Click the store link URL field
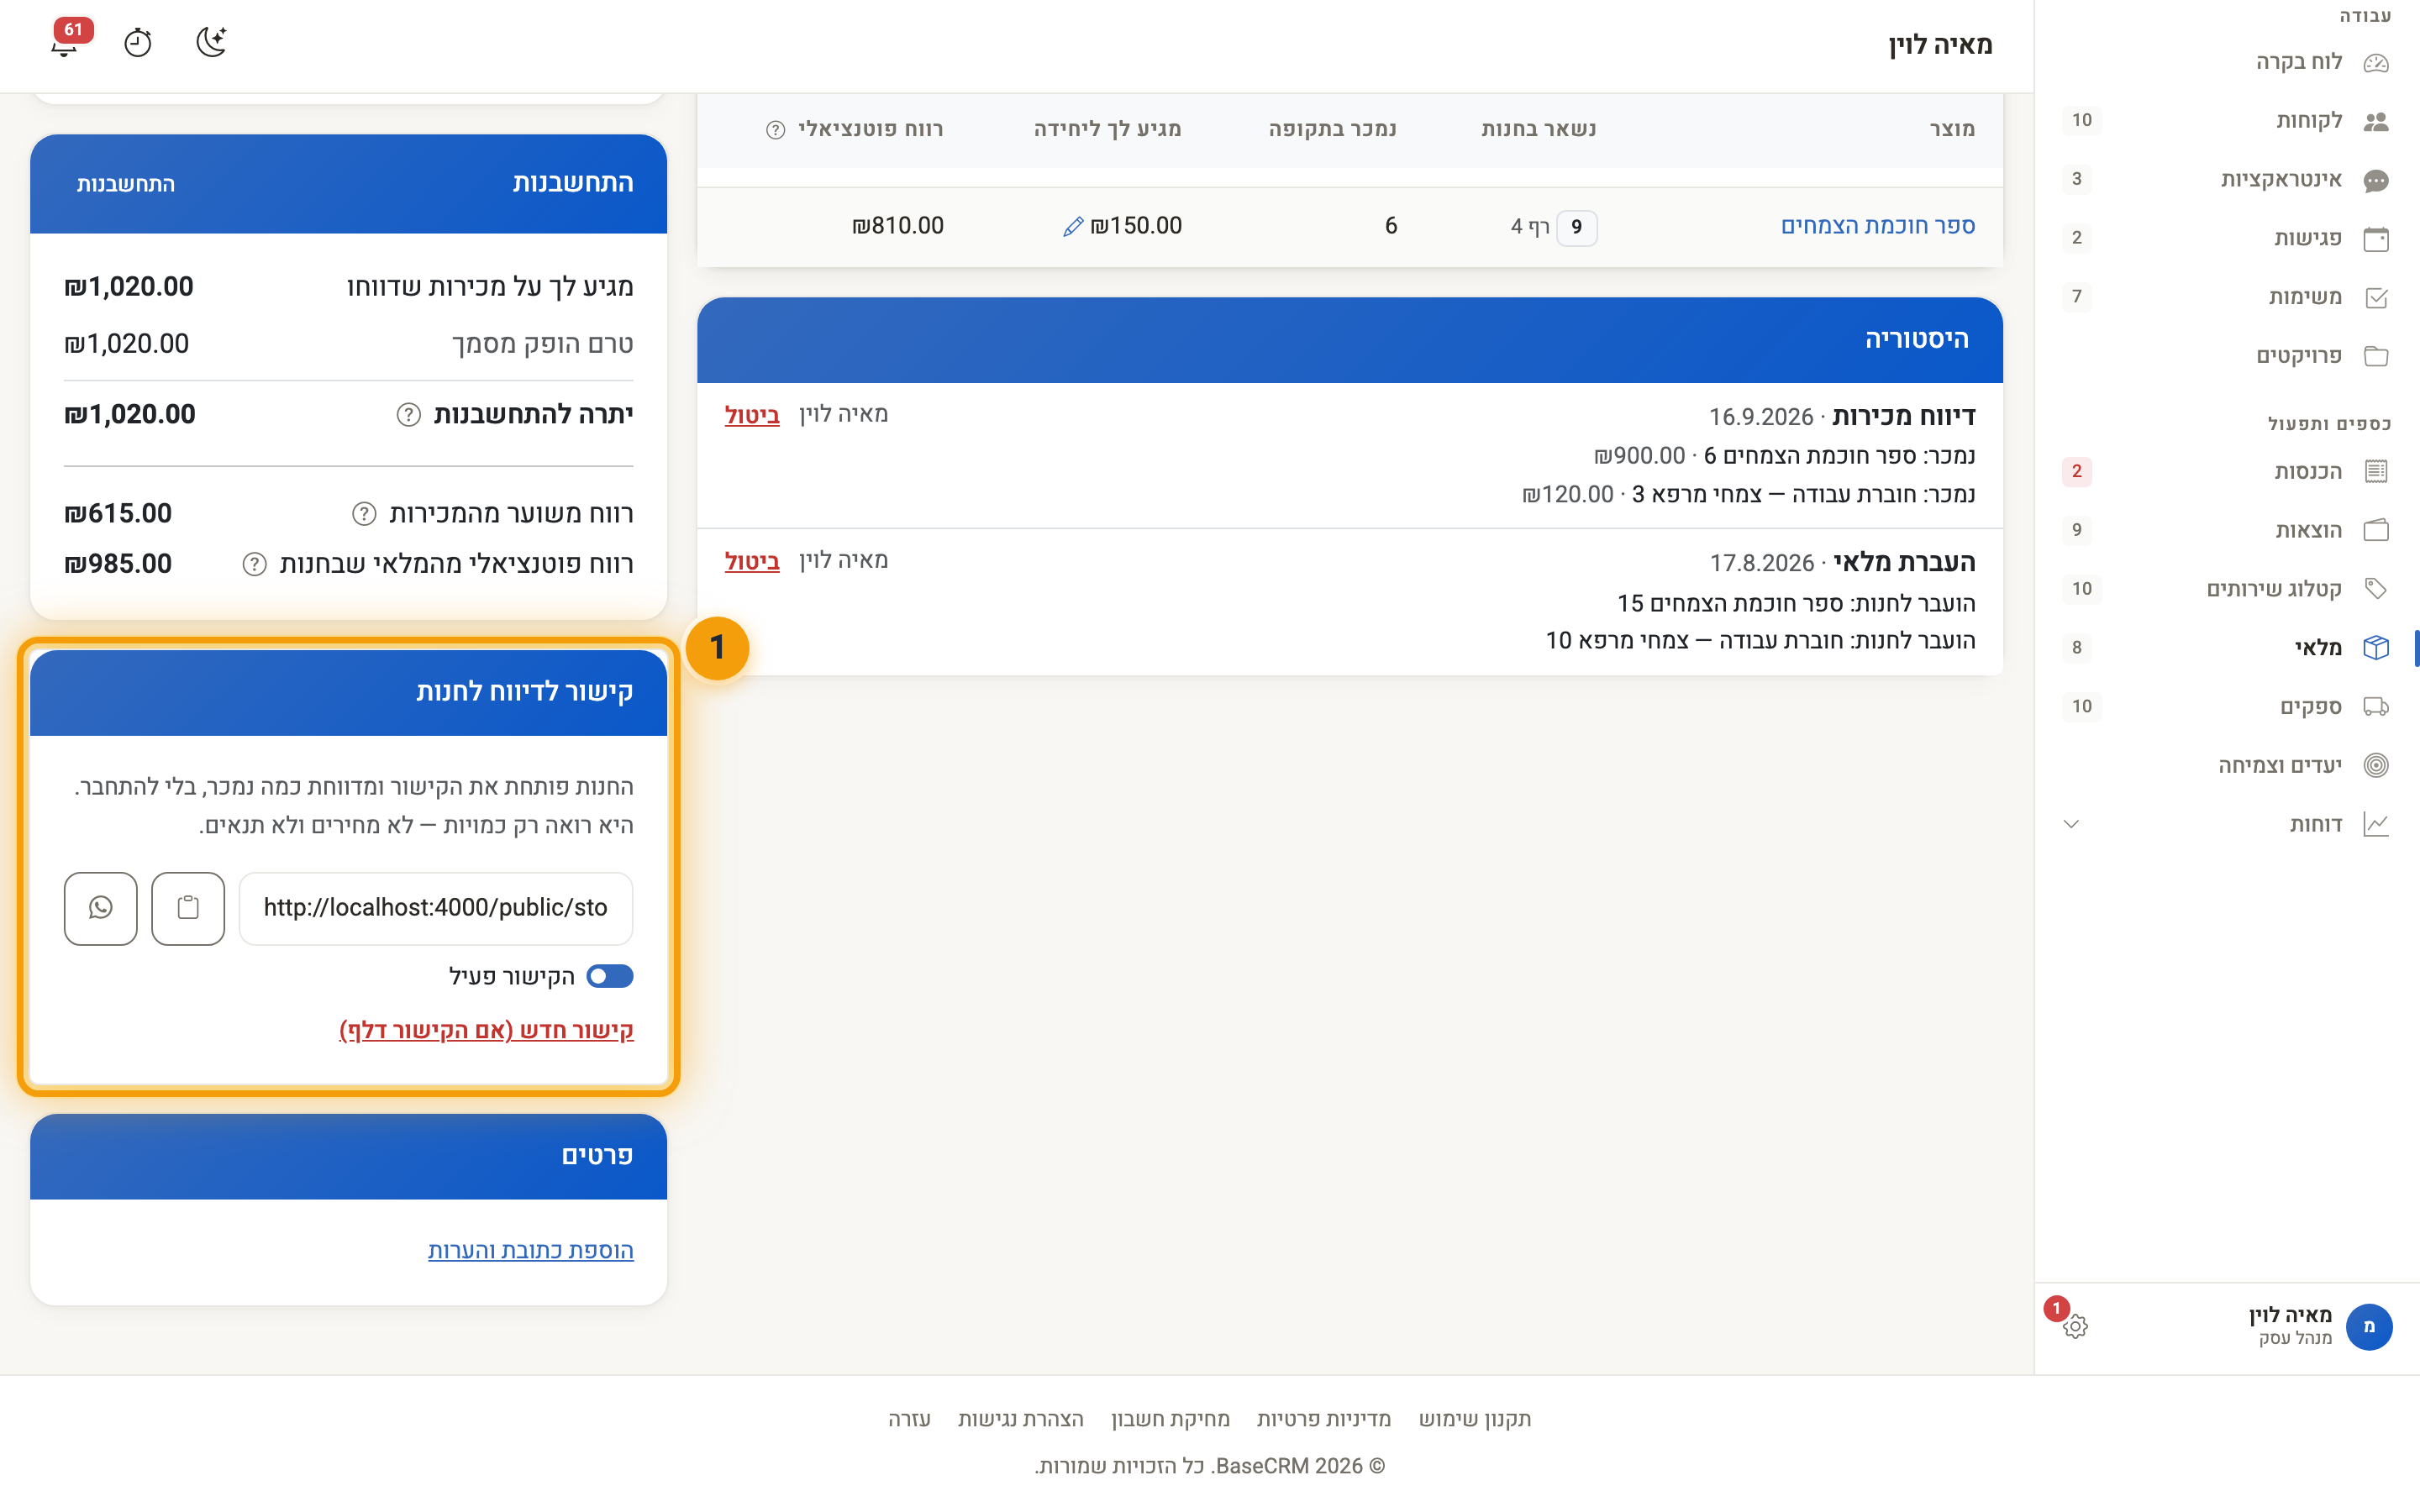 pos(436,908)
